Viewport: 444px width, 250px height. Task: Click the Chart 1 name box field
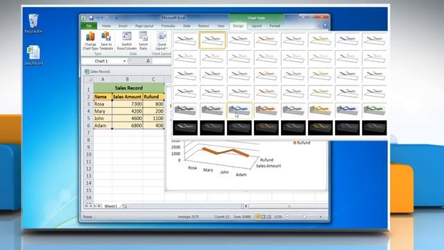(x=101, y=61)
